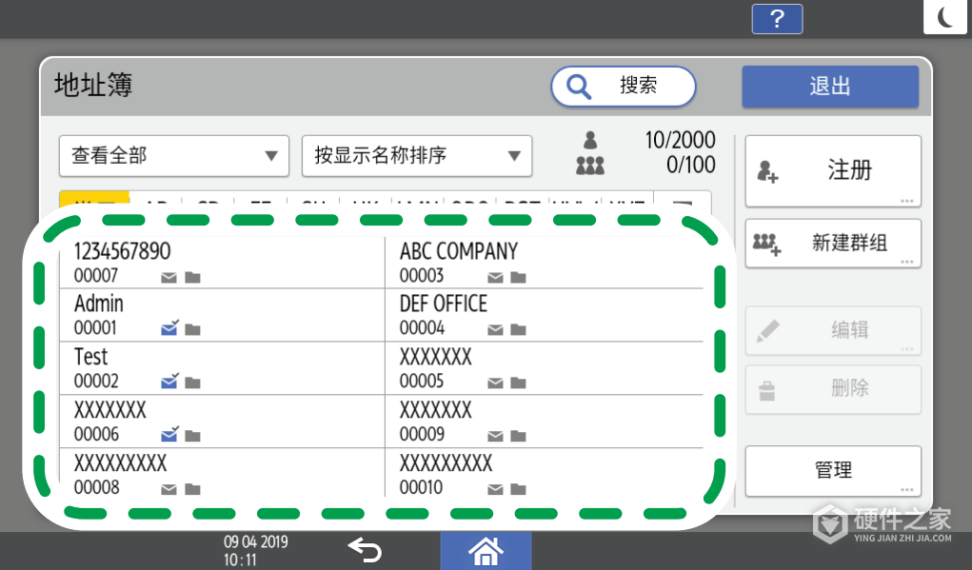The image size is (972, 570).
Task: Click the pencil icon on 编辑
Action: click(767, 331)
